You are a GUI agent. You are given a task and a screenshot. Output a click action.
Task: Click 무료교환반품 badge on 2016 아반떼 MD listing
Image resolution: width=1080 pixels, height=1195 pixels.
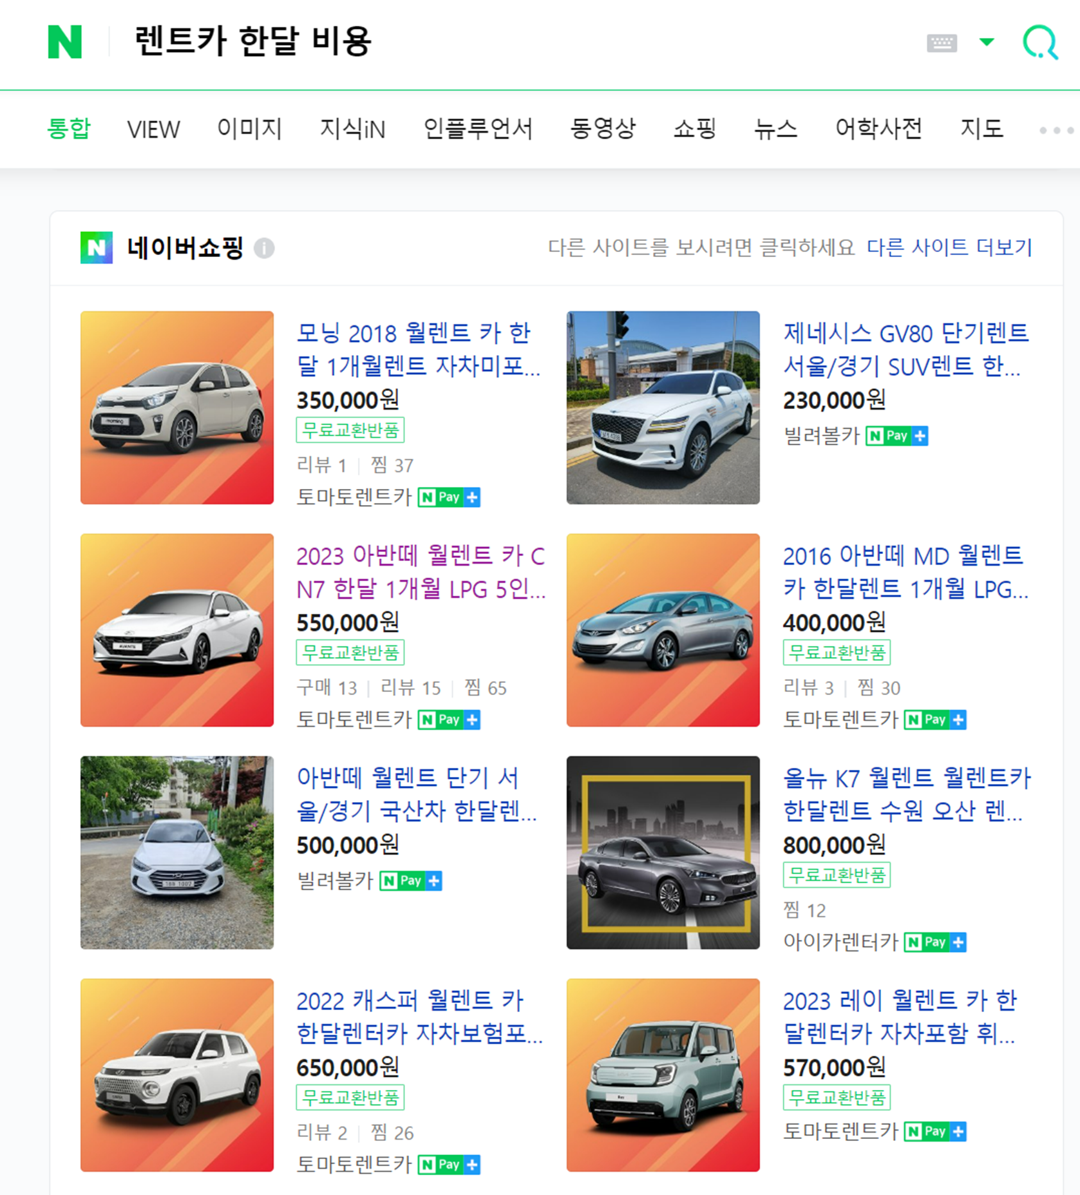[x=837, y=653]
